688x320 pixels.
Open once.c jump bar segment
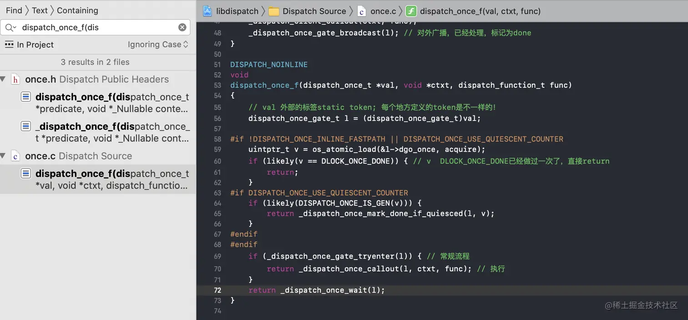383,11
